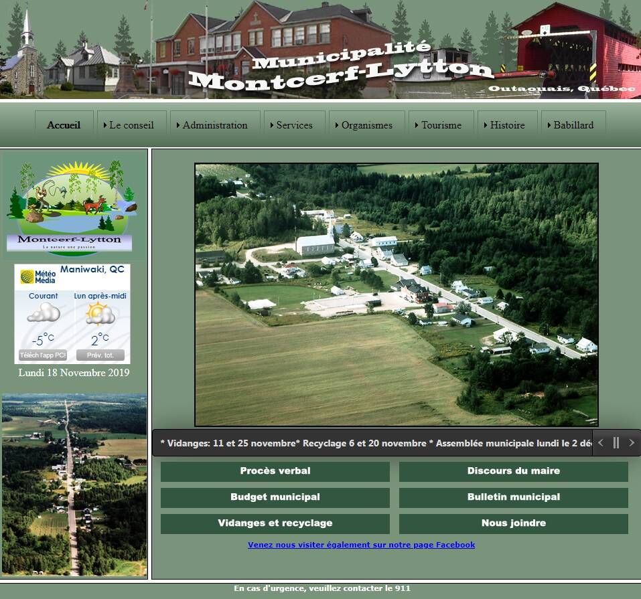This screenshot has height=599, width=641.
Task: Click the Prév. tot. weather forecast button
Action: (102, 355)
